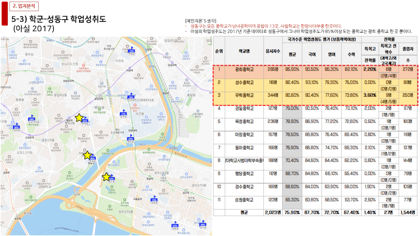Click 행당중학교 in the table
The image size is (420, 236).
tap(244, 174)
